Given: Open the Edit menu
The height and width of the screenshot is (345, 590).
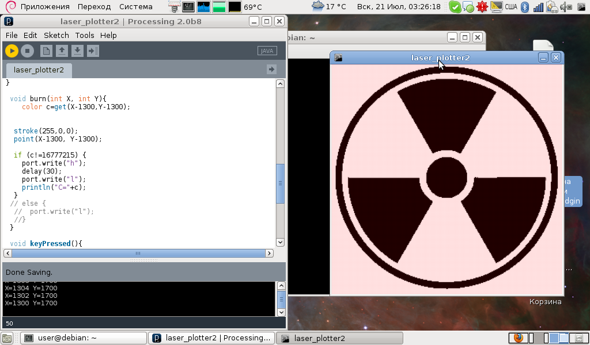Looking at the screenshot, I should point(30,35).
